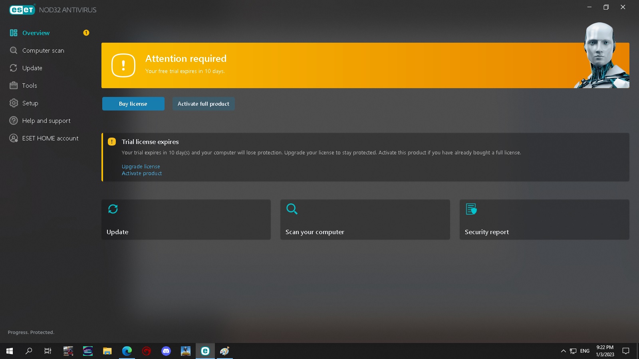Image resolution: width=639 pixels, height=359 pixels.
Task: Open the Security report tile
Action: click(x=544, y=220)
